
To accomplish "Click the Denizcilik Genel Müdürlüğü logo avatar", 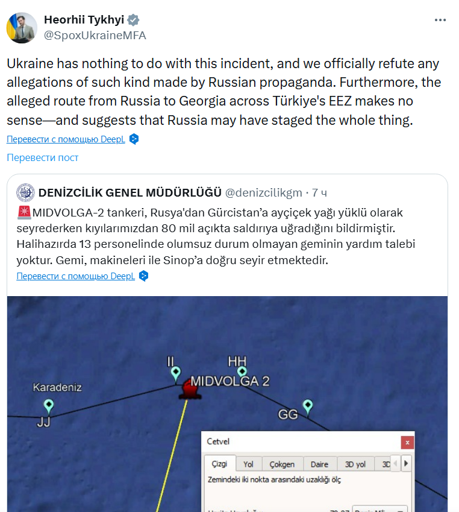I will (25, 192).
